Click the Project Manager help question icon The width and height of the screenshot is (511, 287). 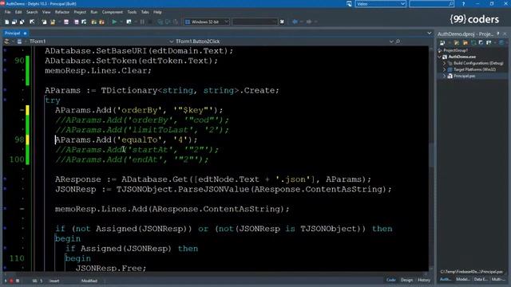(497, 33)
